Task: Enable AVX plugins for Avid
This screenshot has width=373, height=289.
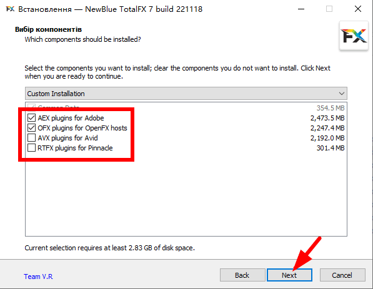Action: click(x=32, y=138)
